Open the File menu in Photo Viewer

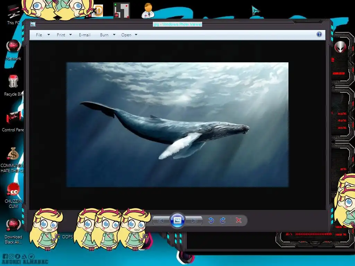pos(39,35)
